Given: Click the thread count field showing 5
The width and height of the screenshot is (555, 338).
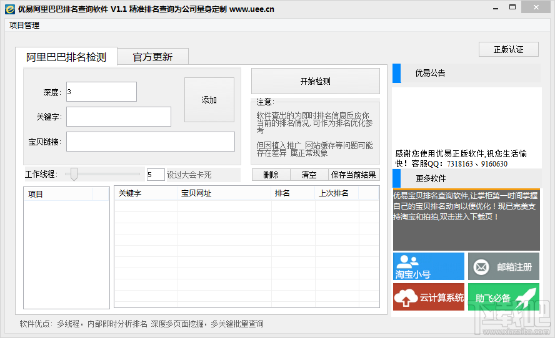Looking at the screenshot, I should coord(156,175).
